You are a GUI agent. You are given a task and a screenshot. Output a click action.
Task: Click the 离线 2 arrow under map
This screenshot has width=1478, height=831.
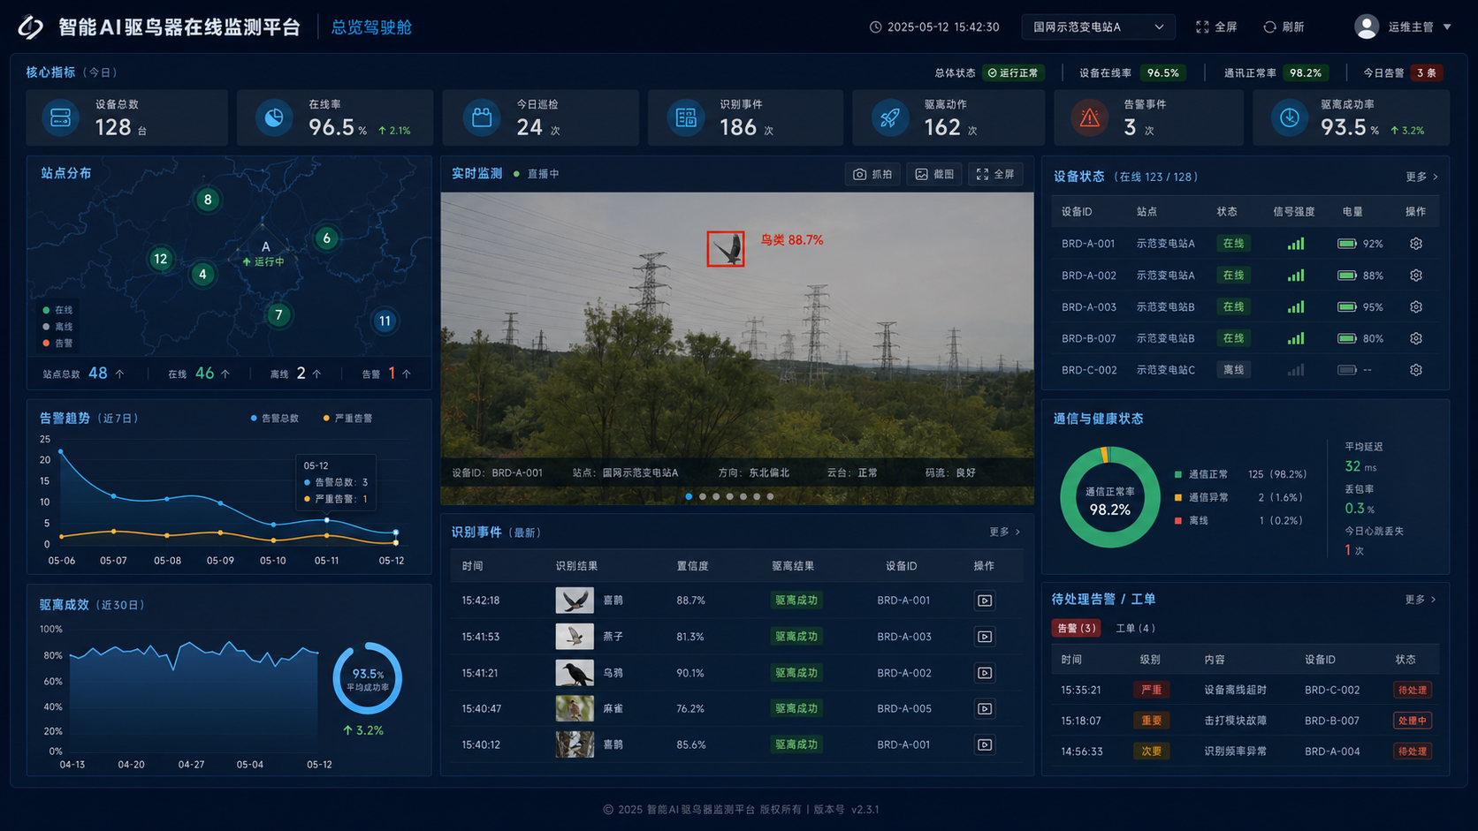316,374
